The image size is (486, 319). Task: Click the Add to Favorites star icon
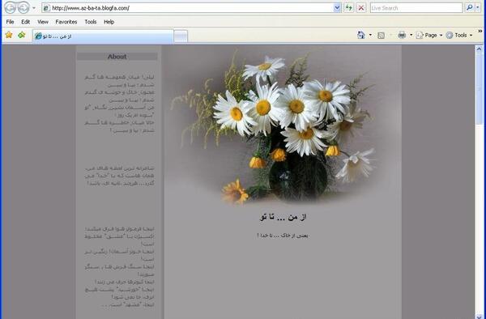[21, 35]
